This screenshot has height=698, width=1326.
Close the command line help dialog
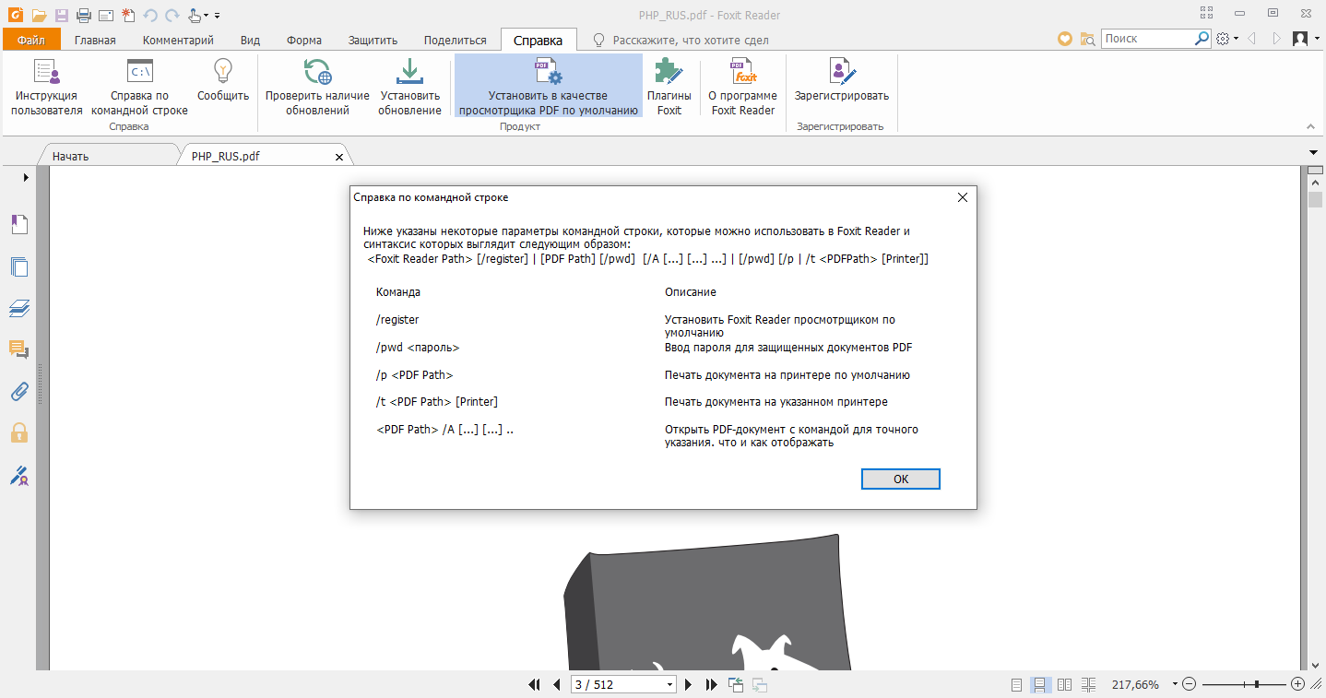click(x=962, y=197)
